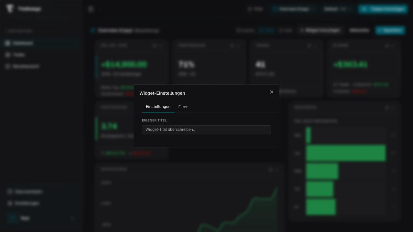Open the third sidebar item below Trades

click(26, 66)
